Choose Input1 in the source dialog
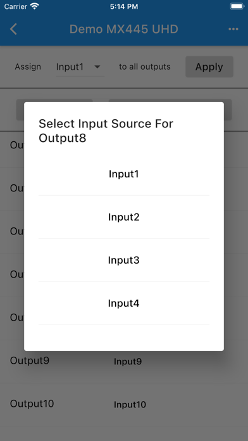 124,174
